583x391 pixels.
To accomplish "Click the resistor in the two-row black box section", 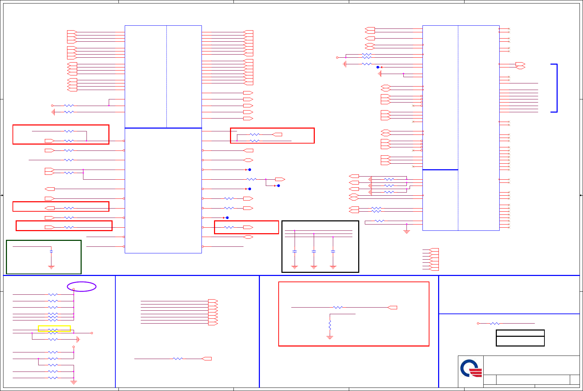I will [494, 323].
